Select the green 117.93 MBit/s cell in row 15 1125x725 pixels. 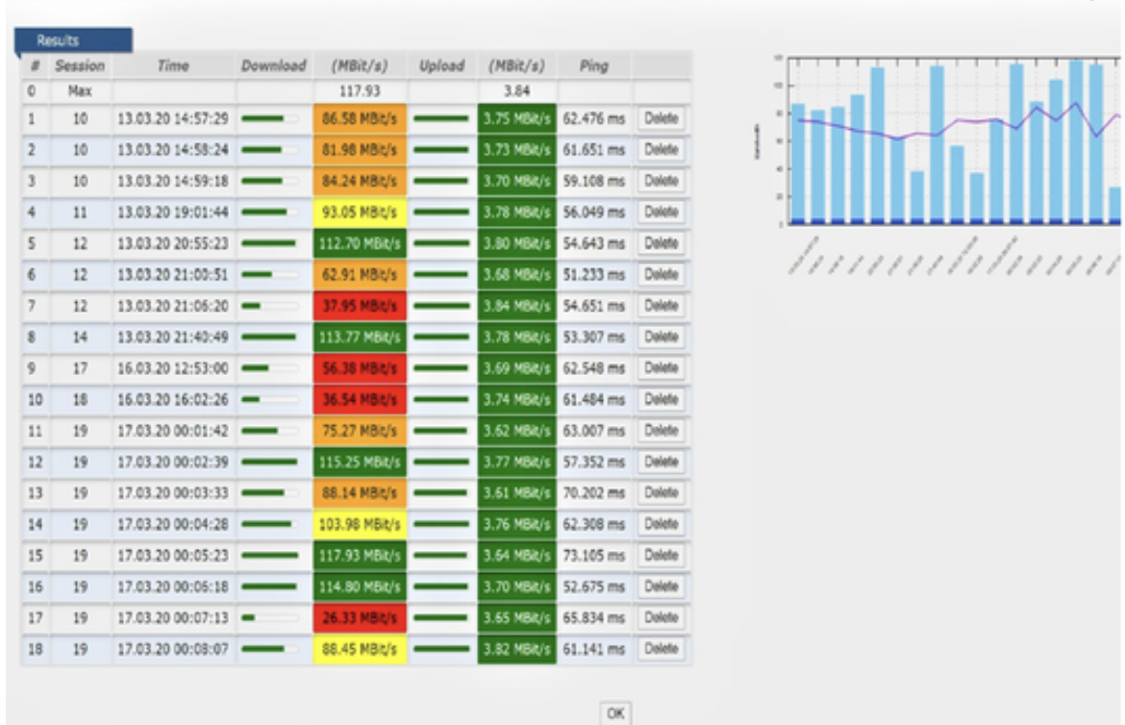(x=361, y=556)
